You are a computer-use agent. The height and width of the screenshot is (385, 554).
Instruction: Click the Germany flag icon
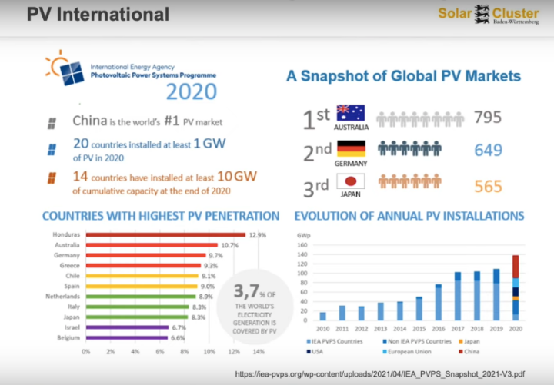(351, 148)
